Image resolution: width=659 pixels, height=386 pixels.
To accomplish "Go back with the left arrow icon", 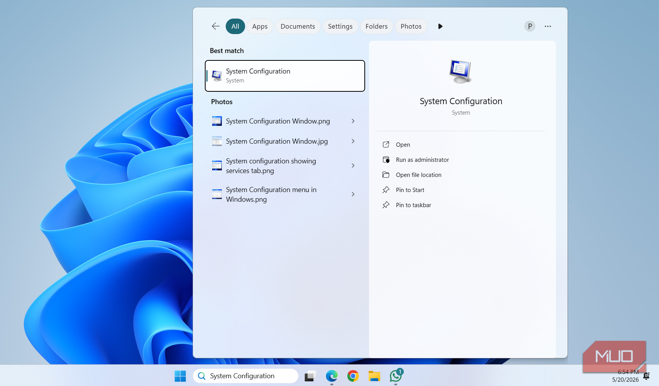I will 216,26.
